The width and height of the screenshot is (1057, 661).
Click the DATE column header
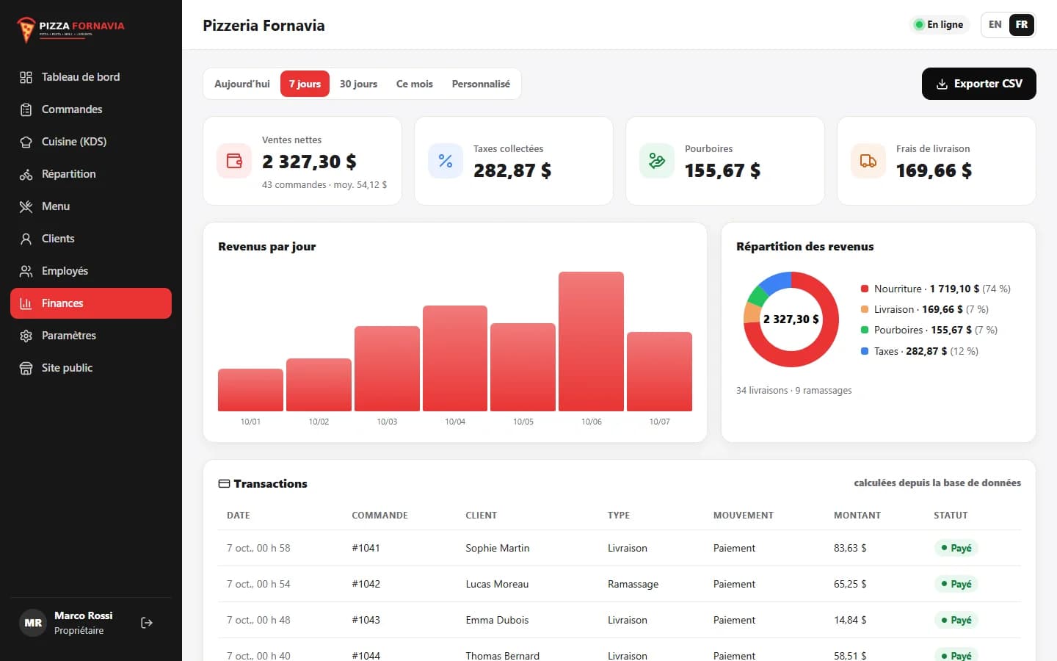point(239,515)
